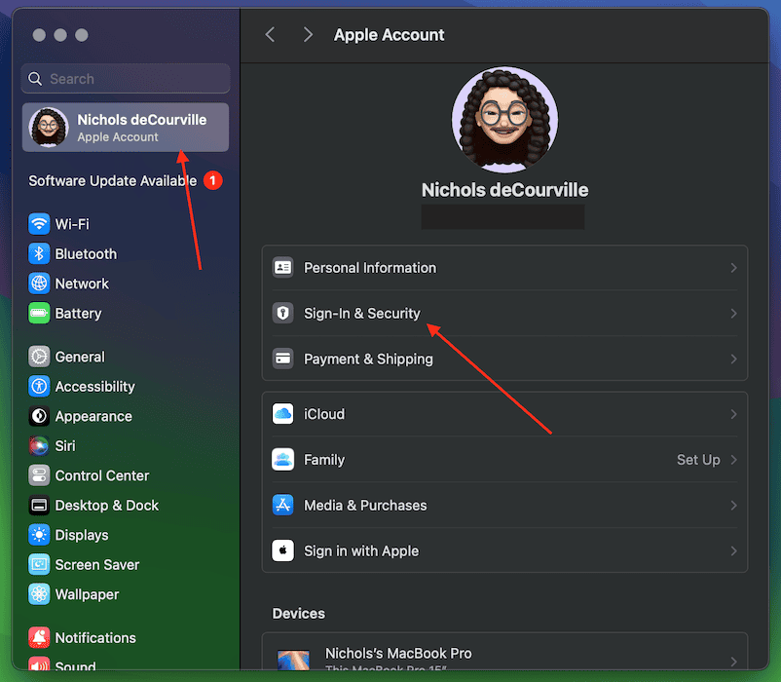Select the Network globe icon
Image resolution: width=781 pixels, height=682 pixels.
pos(39,284)
